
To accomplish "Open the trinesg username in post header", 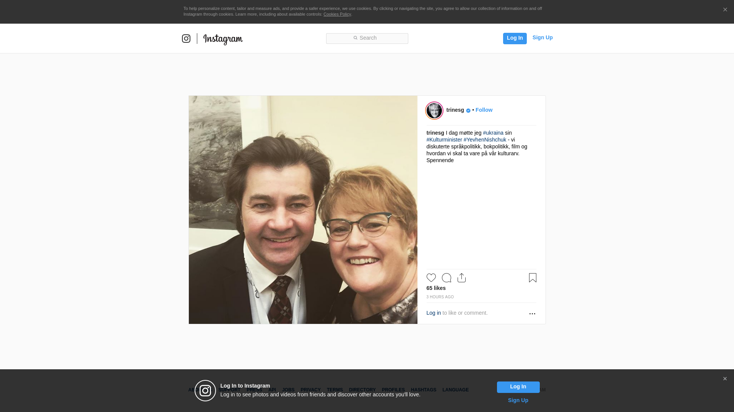I will click(x=455, y=110).
